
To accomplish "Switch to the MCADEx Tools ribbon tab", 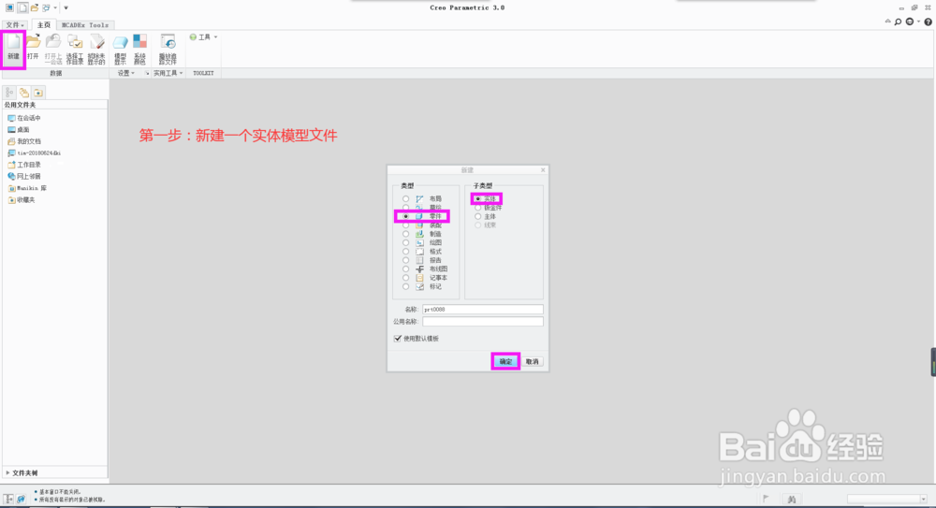I will point(85,25).
